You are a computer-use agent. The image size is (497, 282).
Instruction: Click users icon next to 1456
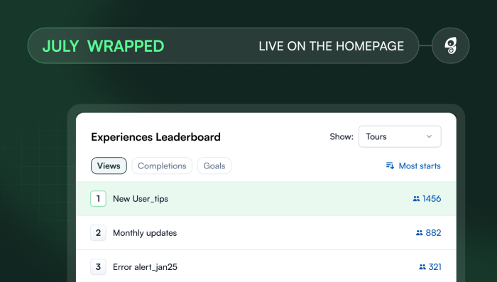pyautogui.click(x=416, y=199)
